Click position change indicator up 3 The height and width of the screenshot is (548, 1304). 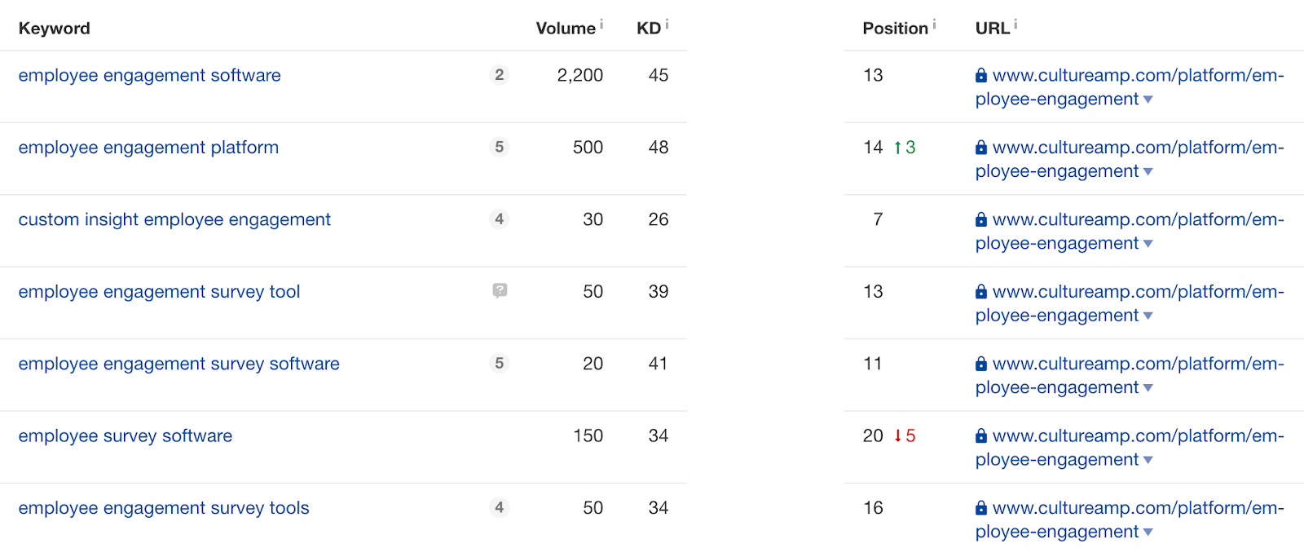point(905,148)
